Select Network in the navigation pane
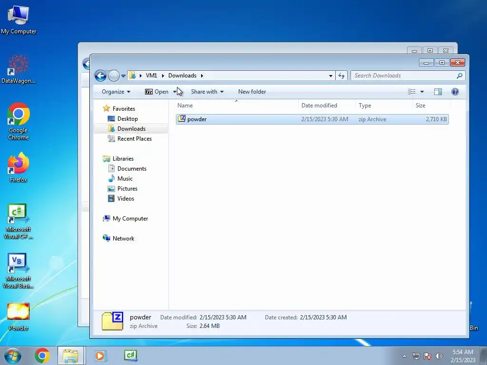Image resolution: width=487 pixels, height=365 pixels. (x=123, y=239)
